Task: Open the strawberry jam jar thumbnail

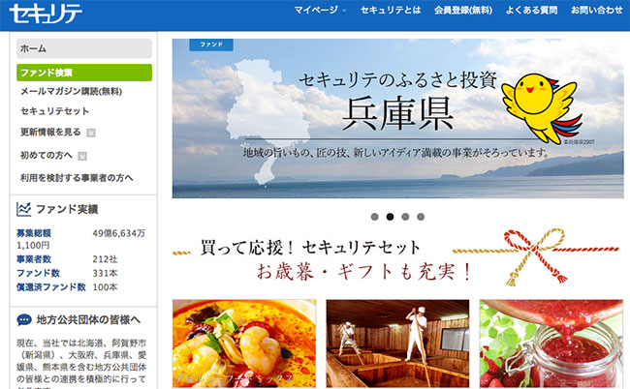Action: [x=551, y=344]
